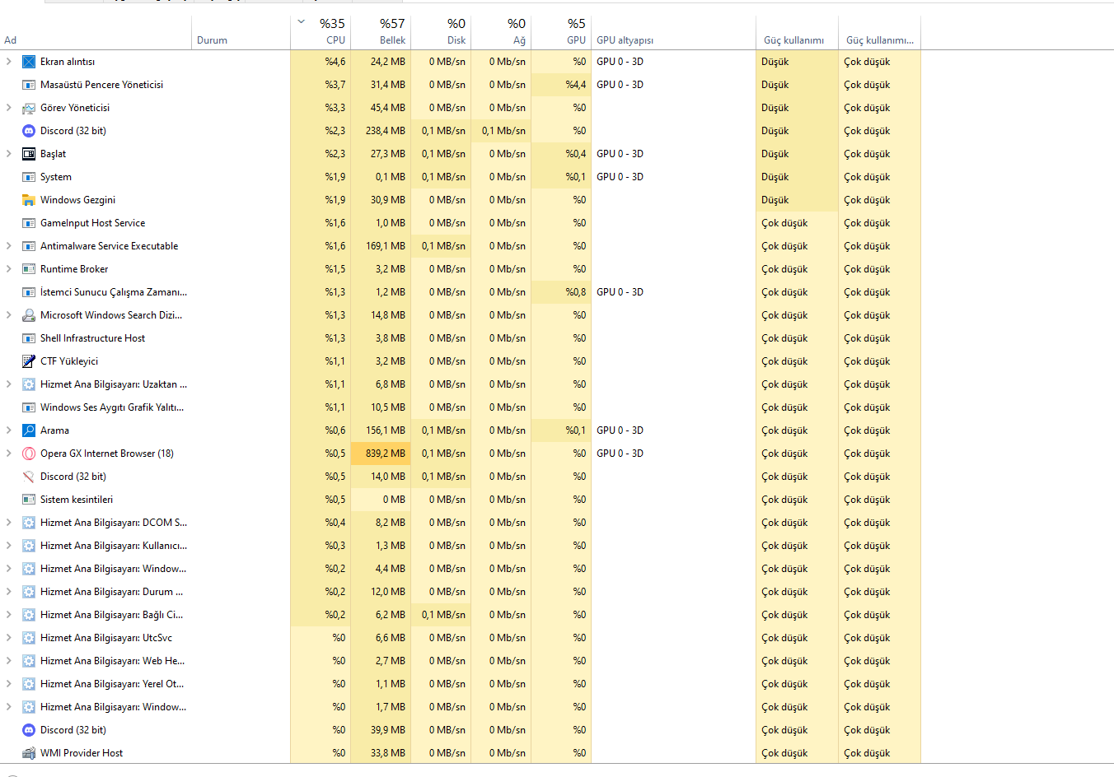The width and height of the screenshot is (1114, 777).
Task: Click the Microsoft Windows Search icon
Action: pos(29,315)
